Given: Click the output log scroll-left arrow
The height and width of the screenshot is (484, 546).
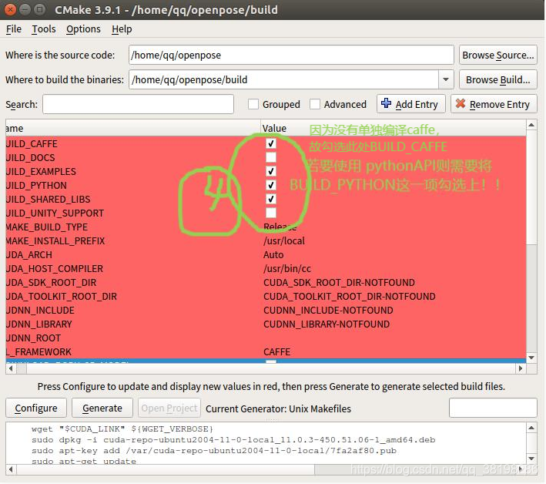Looking at the screenshot, I should [11, 469].
